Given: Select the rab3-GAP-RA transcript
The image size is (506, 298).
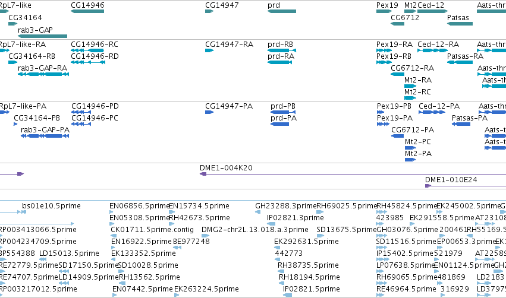Looking at the screenshot, I should 43,74.
